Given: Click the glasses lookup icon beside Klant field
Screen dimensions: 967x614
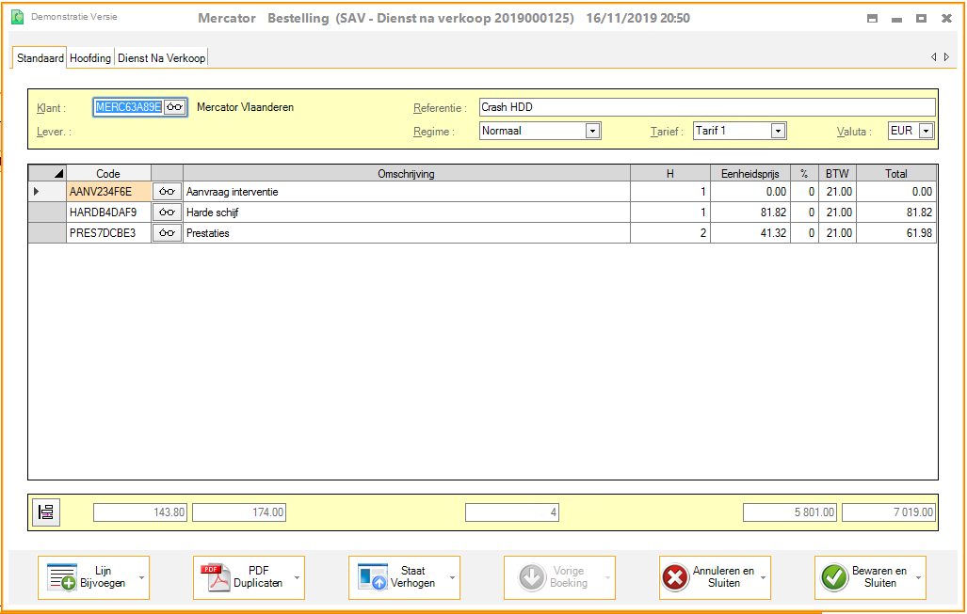Looking at the screenshot, I should 174,107.
